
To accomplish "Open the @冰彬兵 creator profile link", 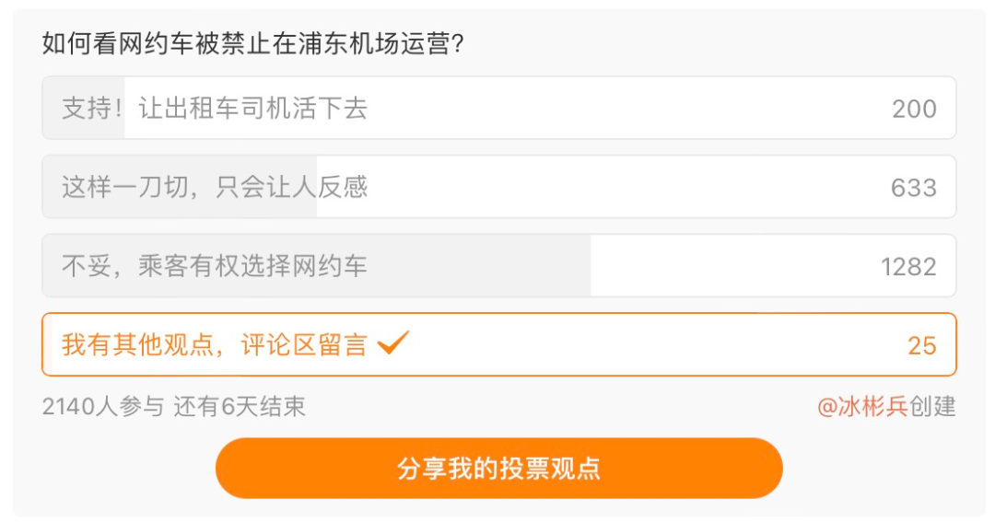I will click(x=862, y=406).
